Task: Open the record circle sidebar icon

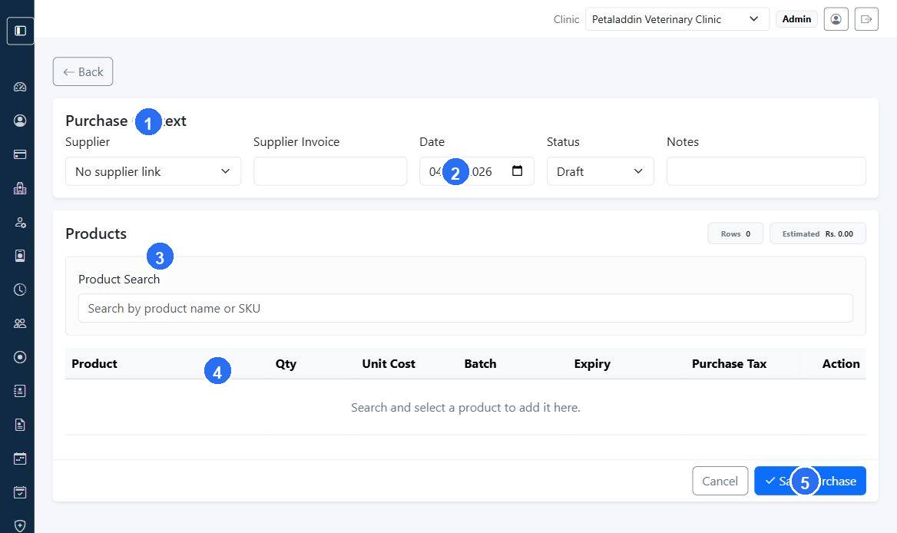Action: [20, 357]
